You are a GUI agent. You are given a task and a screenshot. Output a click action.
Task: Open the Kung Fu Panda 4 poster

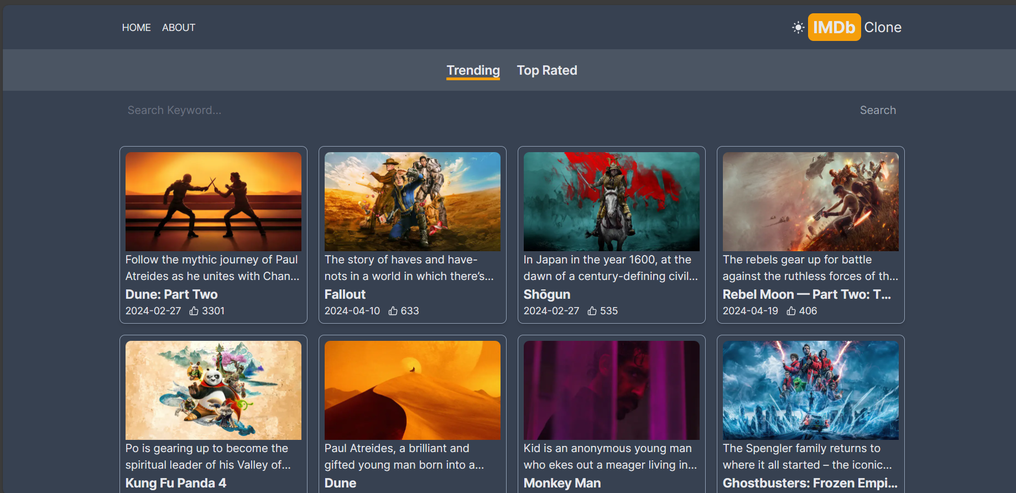213,390
